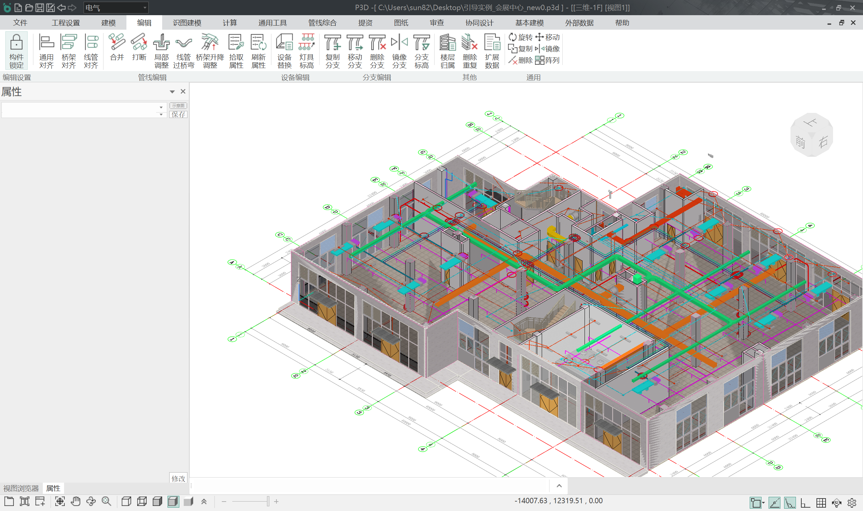Viewport: 863px width, 511px height.
Task: Click the 保存 button in properties panel
Action: [x=178, y=114]
